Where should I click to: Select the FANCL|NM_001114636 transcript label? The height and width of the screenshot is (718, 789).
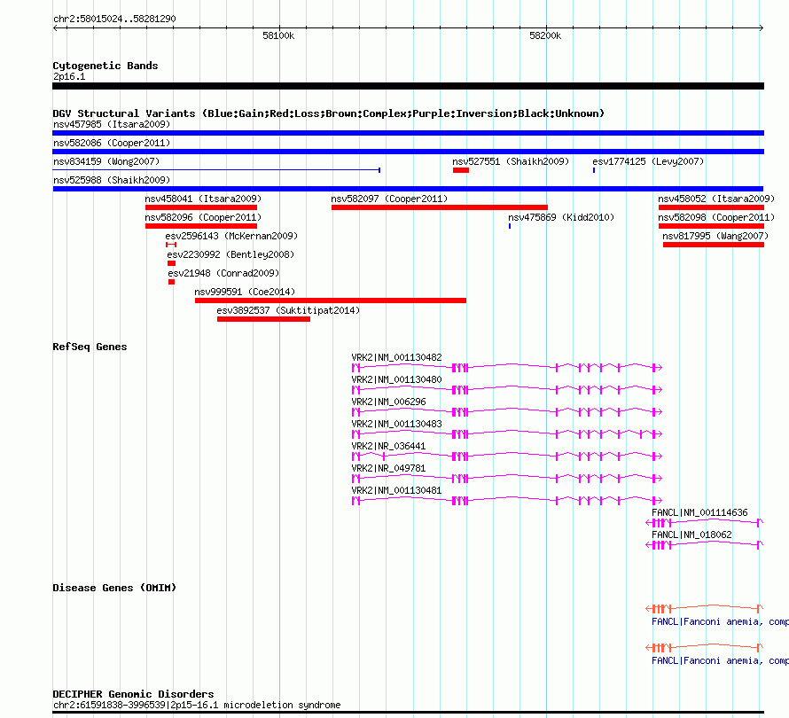699,512
